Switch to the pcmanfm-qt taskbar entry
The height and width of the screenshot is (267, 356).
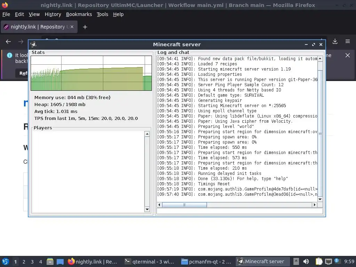[x=206, y=261]
